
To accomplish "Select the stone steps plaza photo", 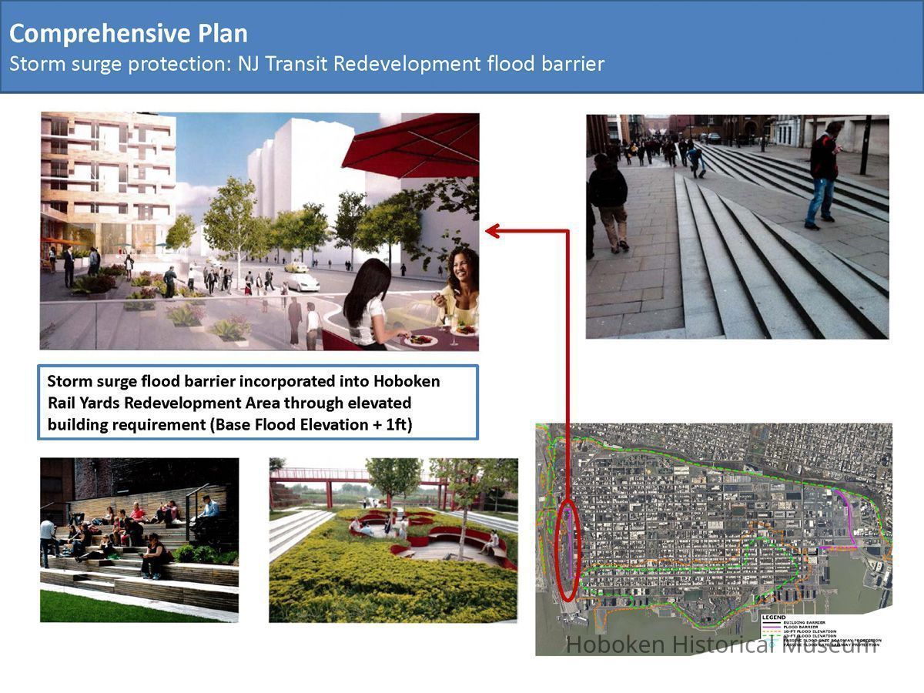I will (737, 226).
